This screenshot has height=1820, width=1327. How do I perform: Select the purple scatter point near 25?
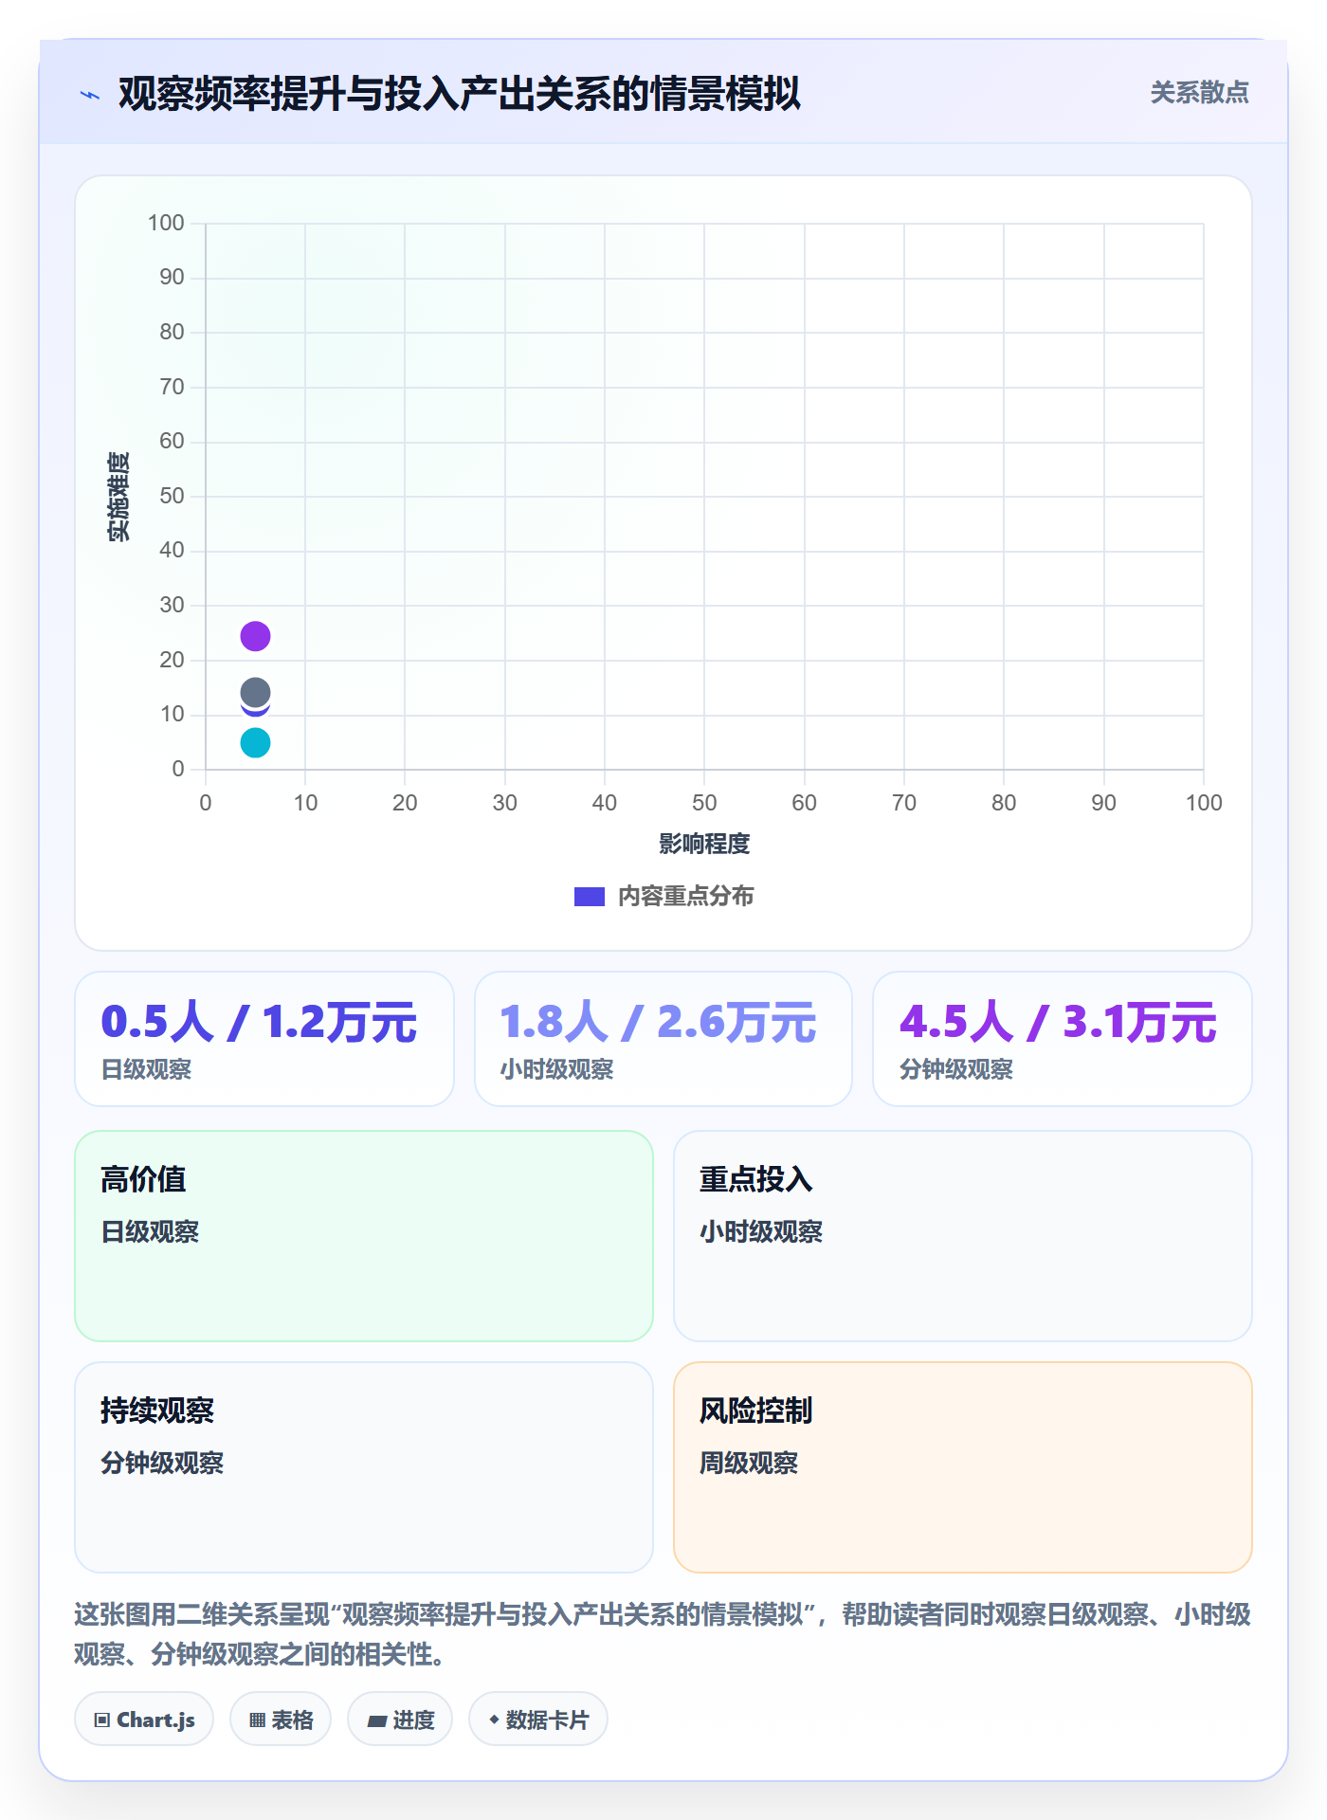pyautogui.click(x=255, y=636)
